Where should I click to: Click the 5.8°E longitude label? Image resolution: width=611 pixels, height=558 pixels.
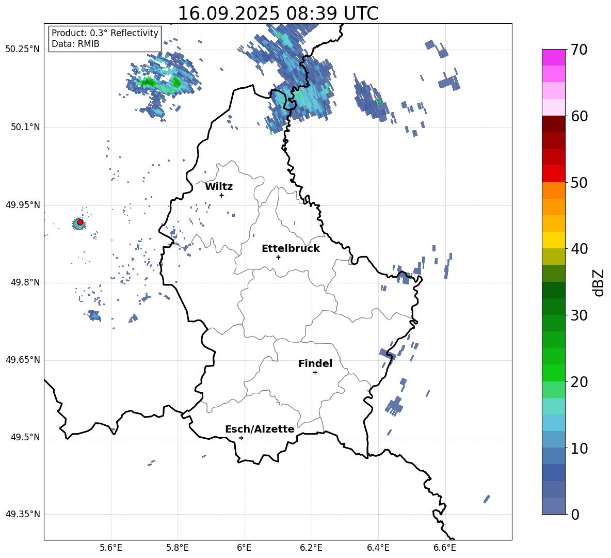click(178, 548)
